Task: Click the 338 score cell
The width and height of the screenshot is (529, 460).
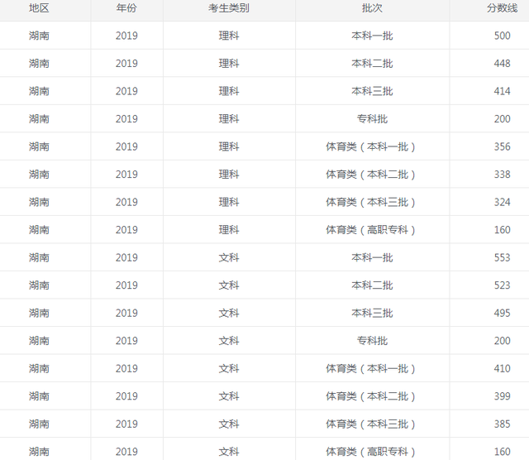Action: point(502,175)
